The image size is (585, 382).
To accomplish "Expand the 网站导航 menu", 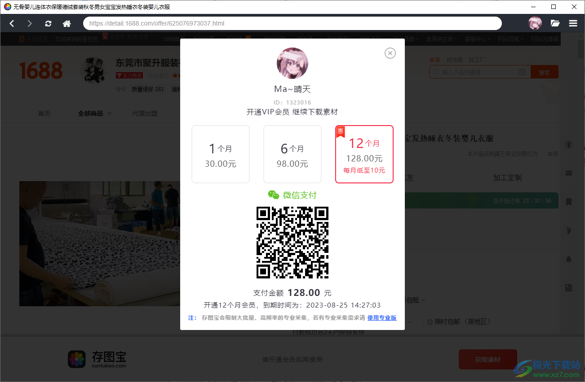I will click(x=511, y=39).
